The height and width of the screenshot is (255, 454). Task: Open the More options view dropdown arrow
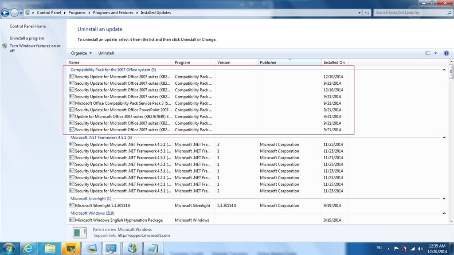pyautogui.click(x=435, y=53)
